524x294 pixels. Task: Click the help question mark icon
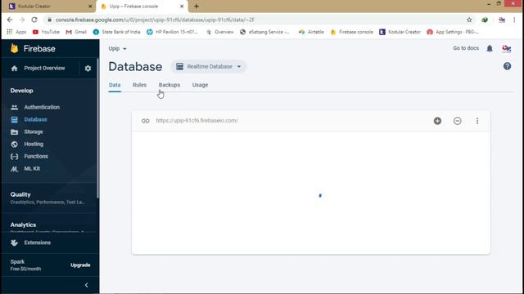click(x=507, y=66)
